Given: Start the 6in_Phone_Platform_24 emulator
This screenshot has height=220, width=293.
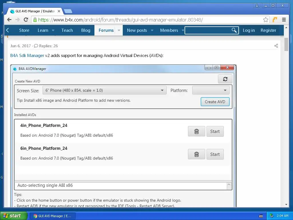Looking at the screenshot, I should click(x=215, y=154).
